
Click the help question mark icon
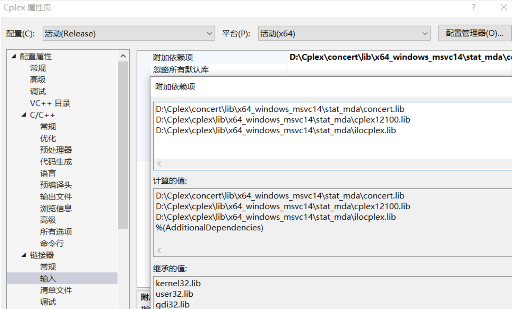(473, 7)
